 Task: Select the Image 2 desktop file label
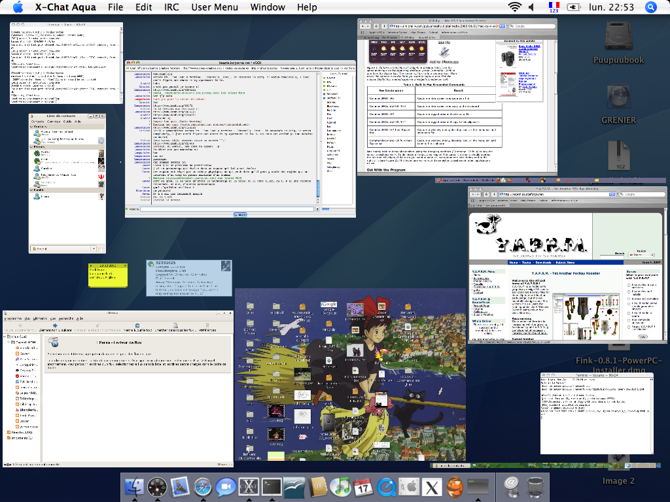click(618, 480)
